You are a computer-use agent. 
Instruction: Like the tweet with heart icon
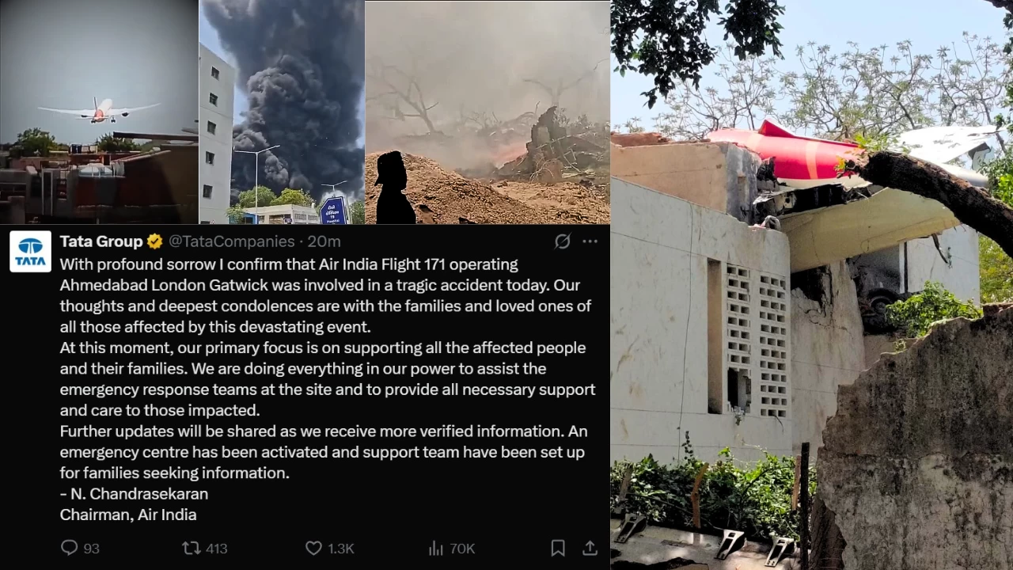click(313, 548)
